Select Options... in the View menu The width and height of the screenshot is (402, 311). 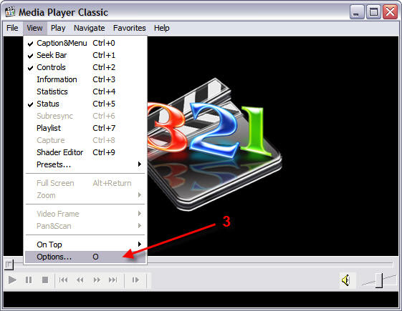(85, 257)
